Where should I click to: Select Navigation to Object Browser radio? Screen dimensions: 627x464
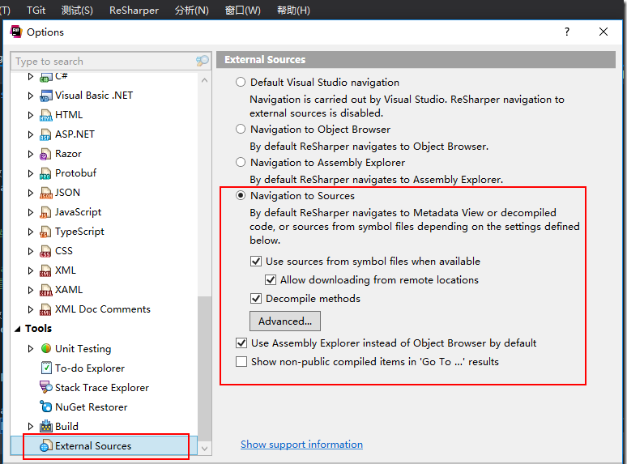pos(241,129)
